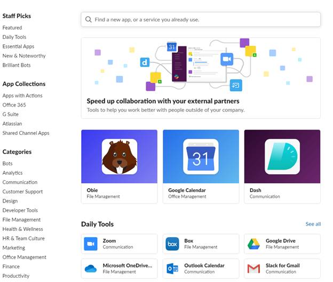The image size is (333, 282).
Task: Select Daily Tools in Staff Picks sidebar
Action: pos(14,37)
